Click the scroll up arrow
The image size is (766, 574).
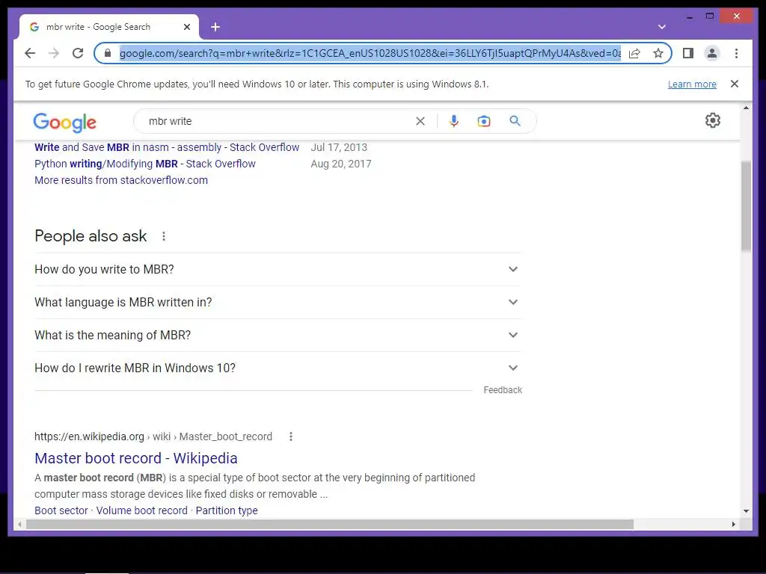[x=746, y=108]
